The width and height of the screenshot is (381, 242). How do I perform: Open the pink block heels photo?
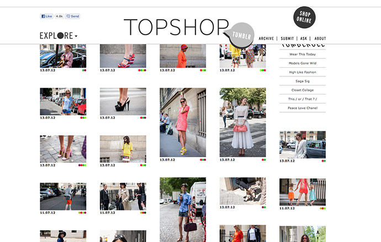click(x=63, y=149)
